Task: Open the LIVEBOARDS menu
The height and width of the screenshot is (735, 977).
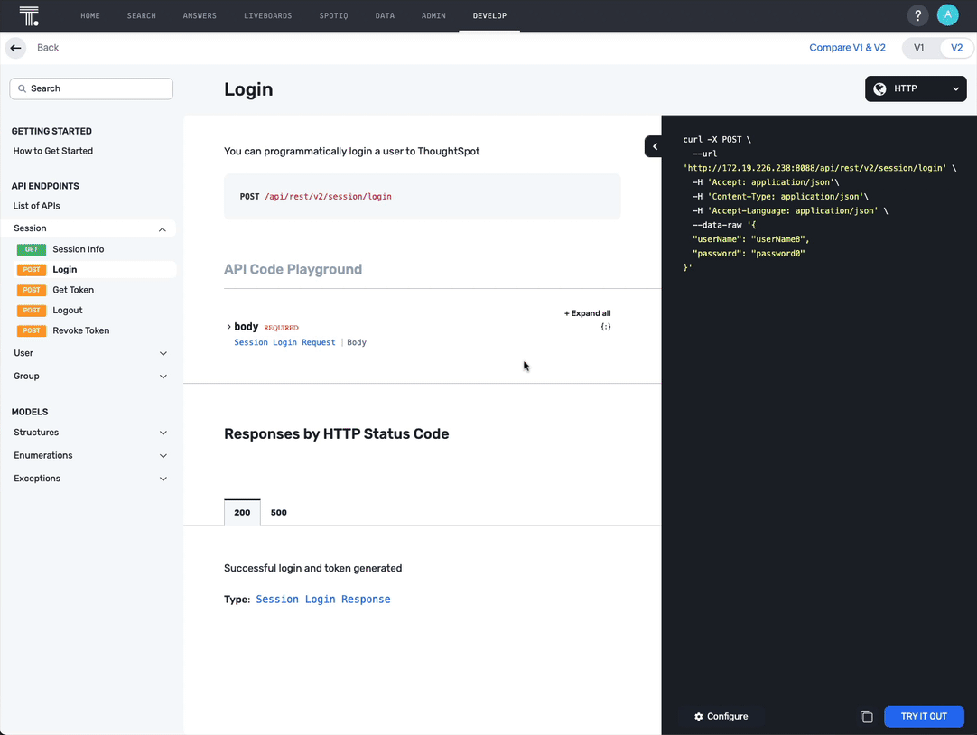Action: tap(268, 16)
